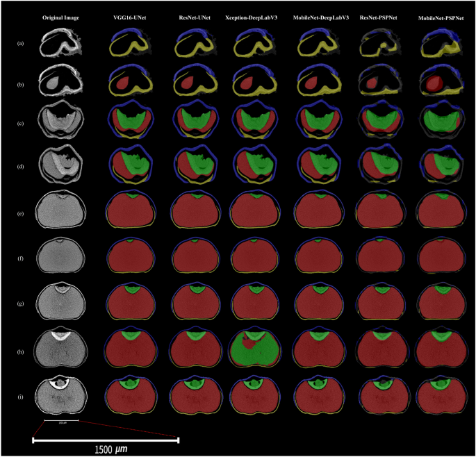Open the VGG16-UNet result in row (i)
This screenshot has height=457, width=476.
point(131,394)
